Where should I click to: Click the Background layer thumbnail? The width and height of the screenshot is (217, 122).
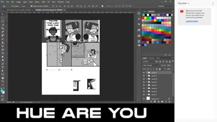(148, 99)
